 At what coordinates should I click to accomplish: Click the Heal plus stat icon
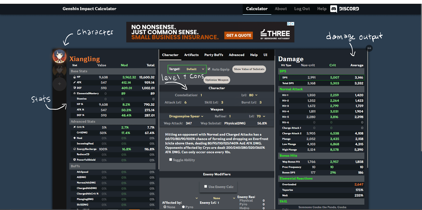click(x=75, y=138)
